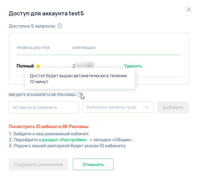Select the 'Полный' access level label
Viewport: 197px width, 179px height.
pyautogui.click(x=25, y=66)
